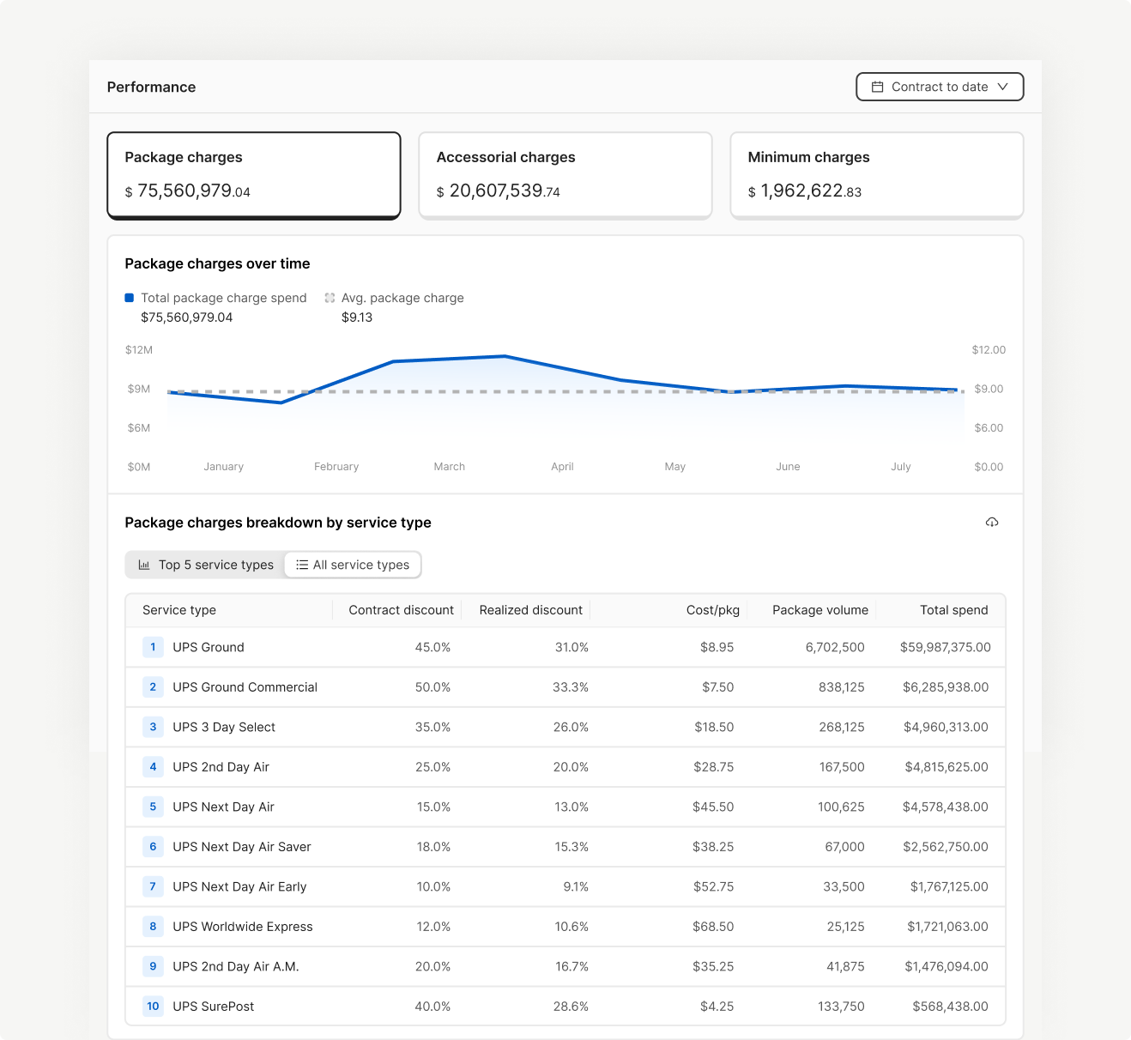Select the UPS Next Day Air Saver name
This screenshot has width=1131, height=1040.
pos(242,847)
